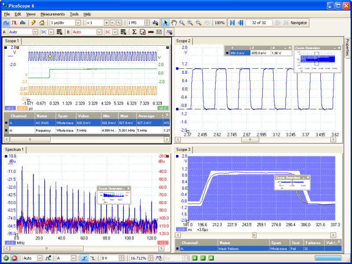Viewport: 352px width, 264px height.
Task: Open the Measurements menu
Action: (x=52, y=14)
